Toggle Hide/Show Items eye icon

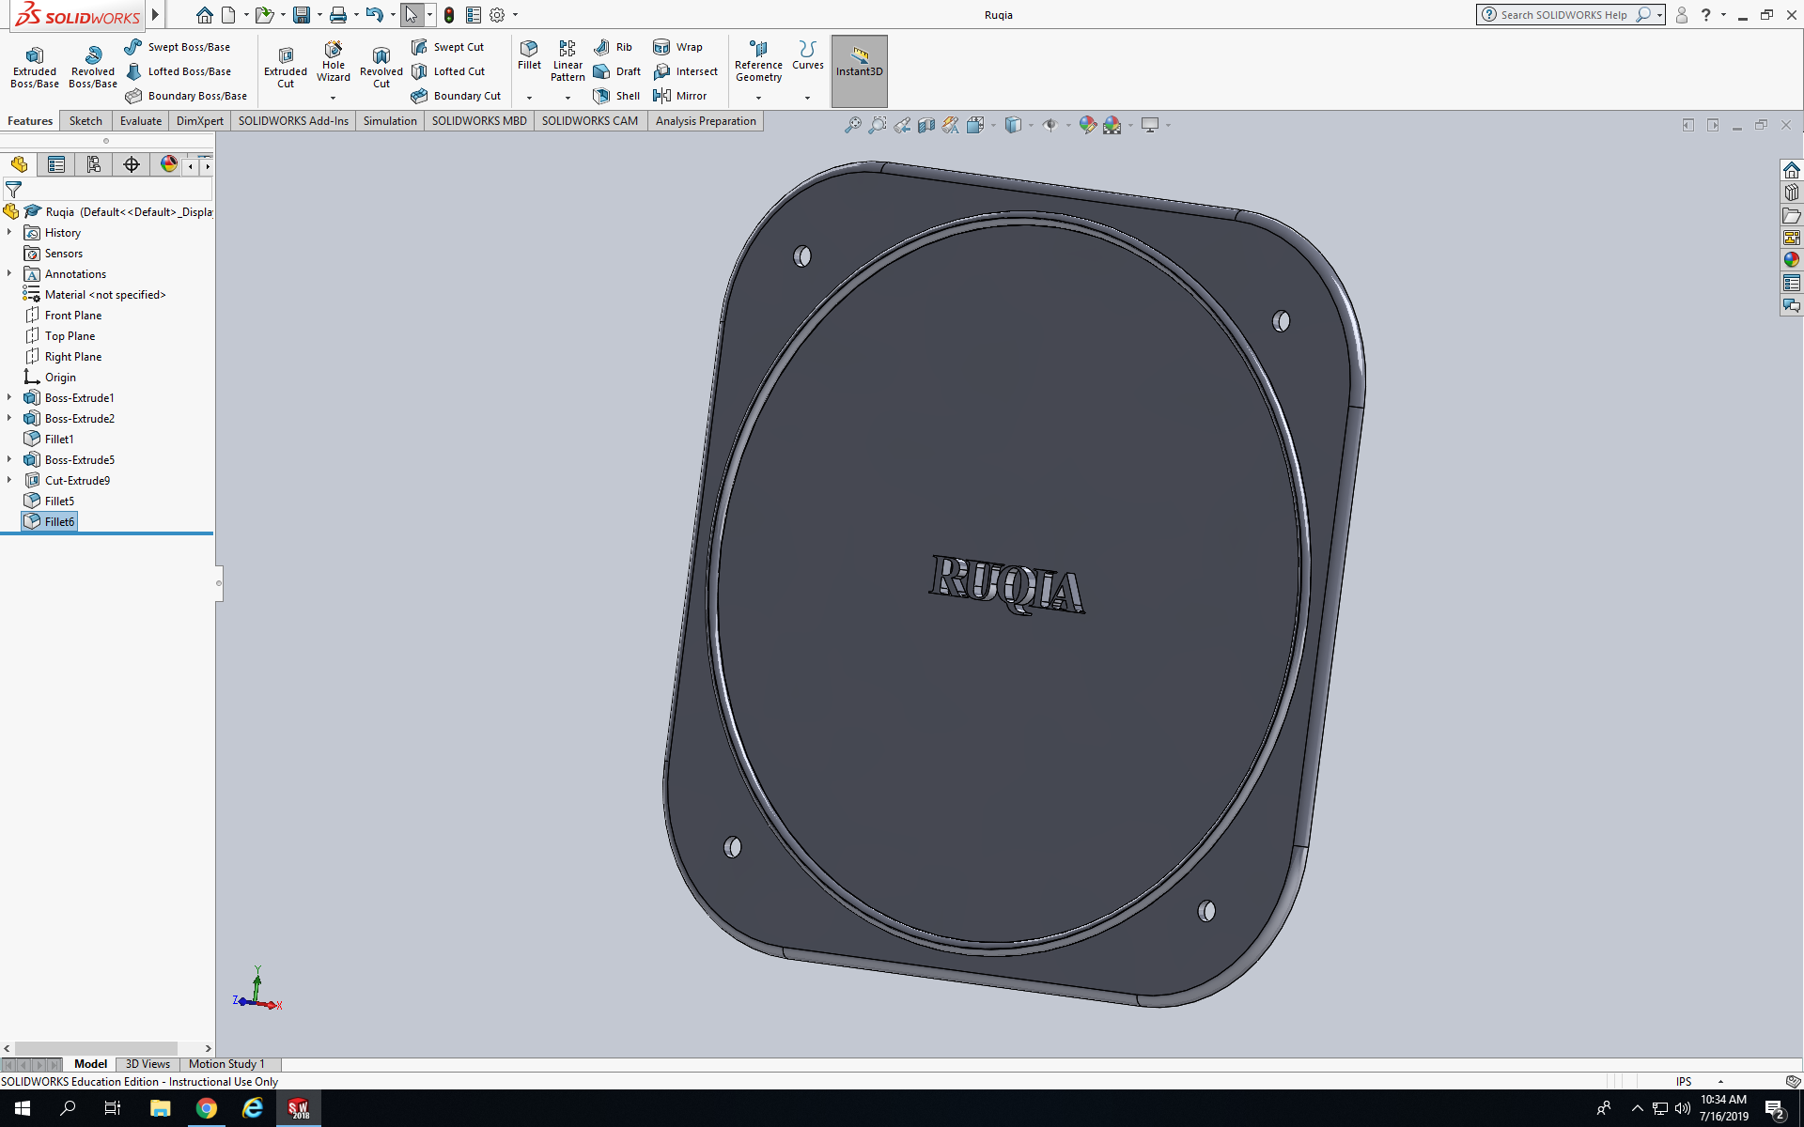point(1050,125)
